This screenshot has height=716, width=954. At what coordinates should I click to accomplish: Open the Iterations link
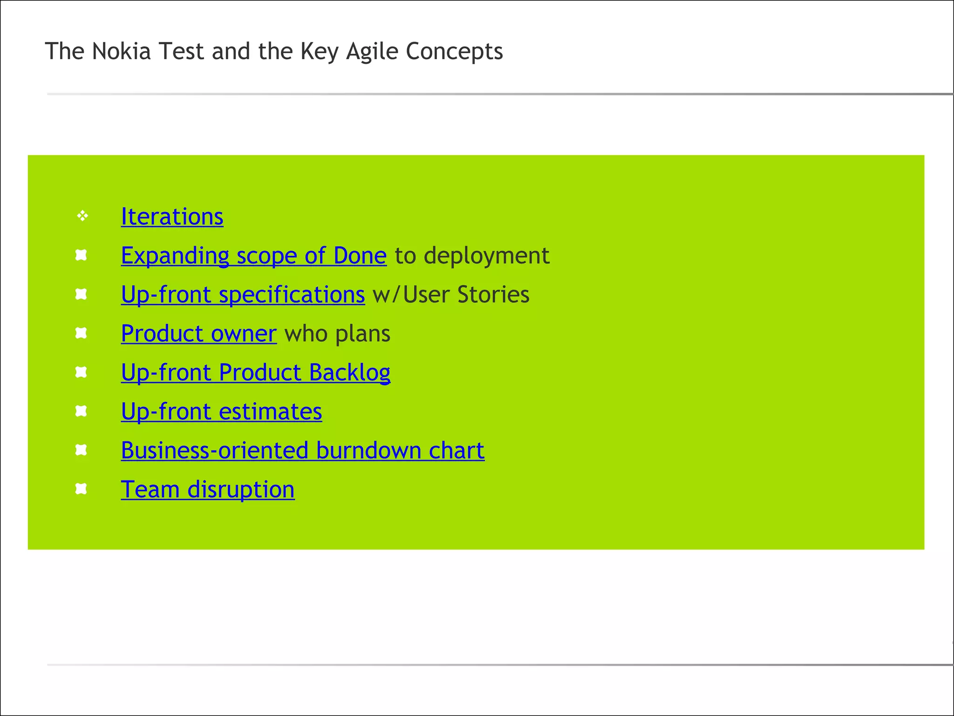coord(172,217)
